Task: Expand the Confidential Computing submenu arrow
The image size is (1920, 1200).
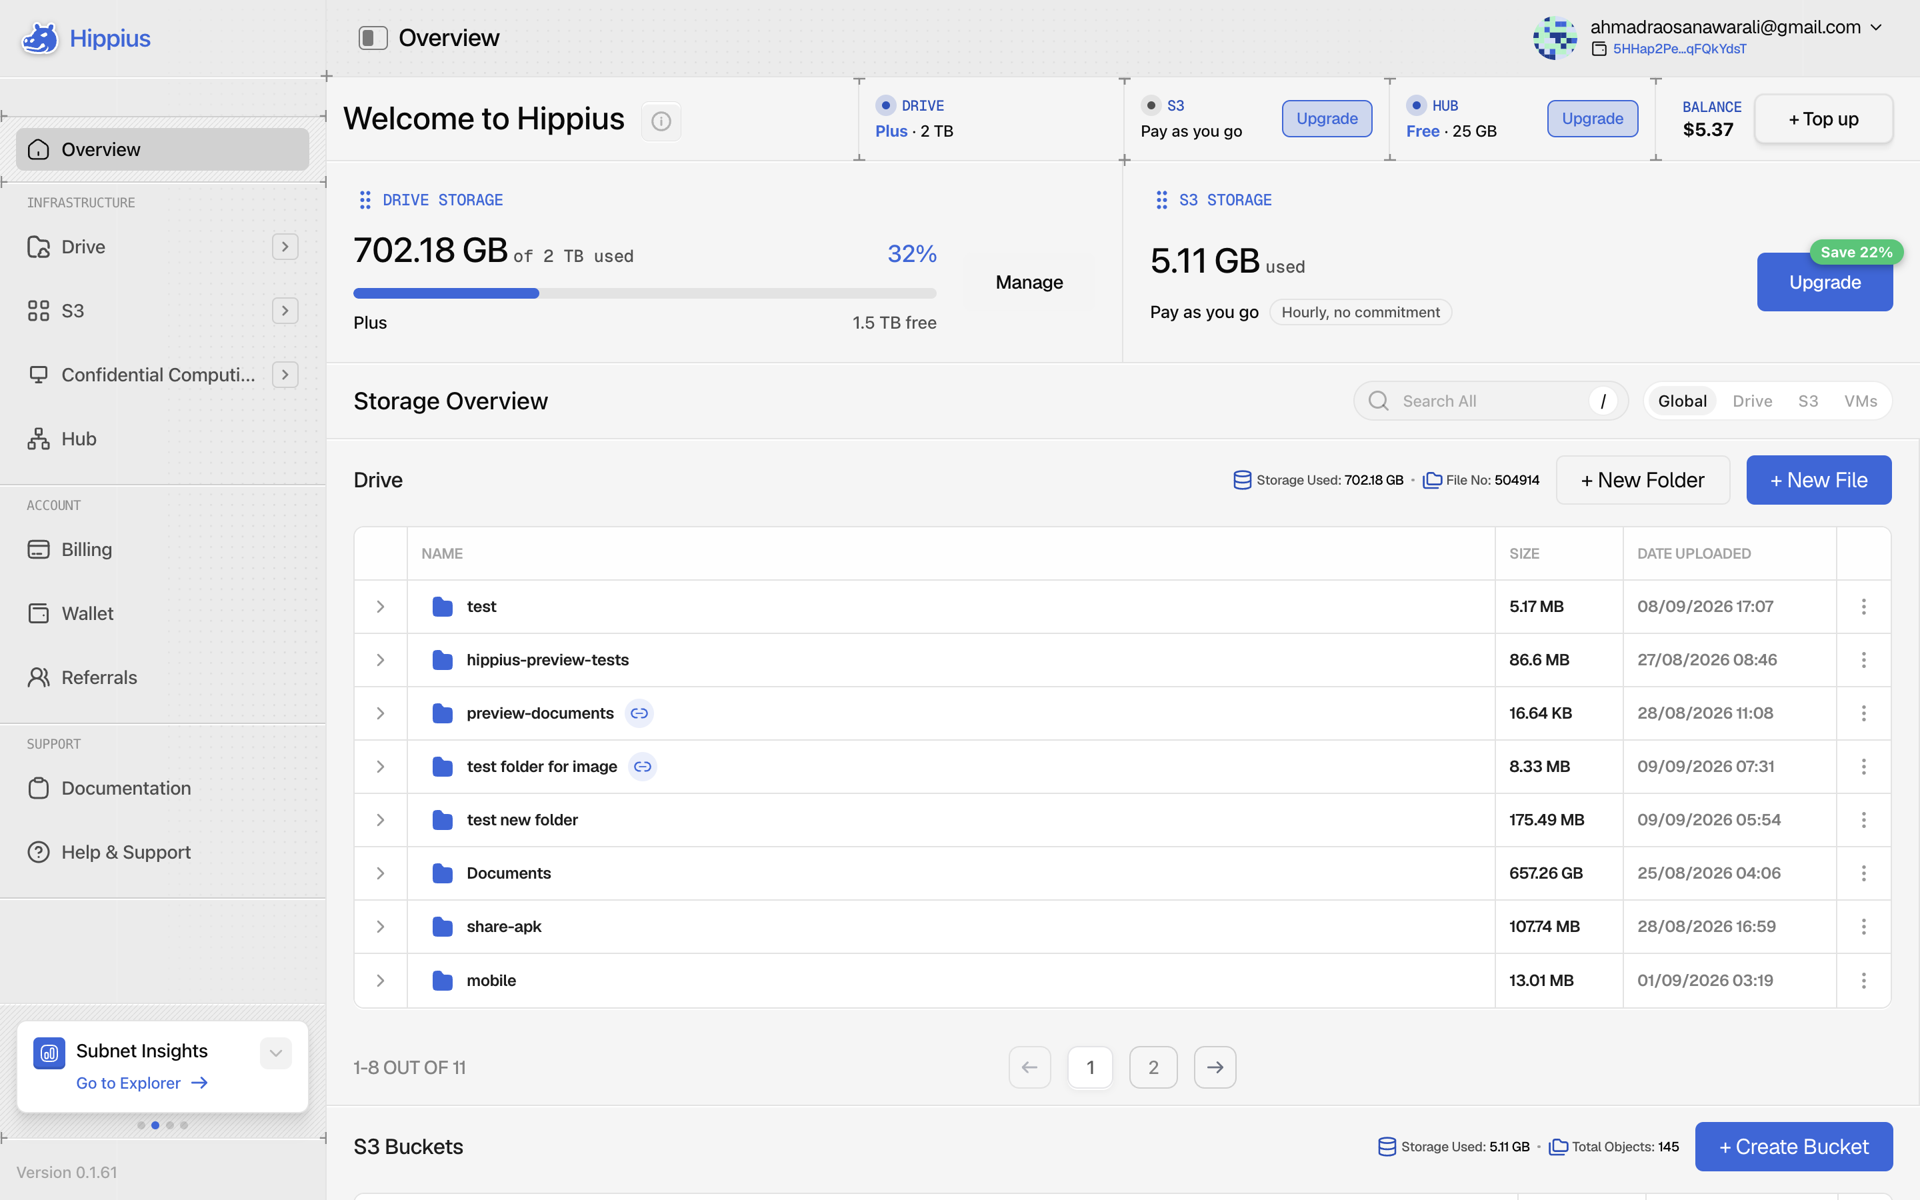Action: click(x=285, y=375)
